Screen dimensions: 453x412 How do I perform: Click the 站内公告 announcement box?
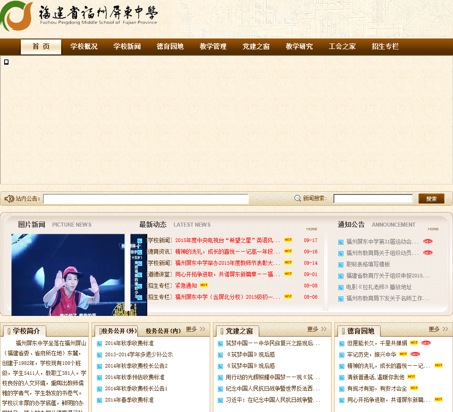point(146,199)
